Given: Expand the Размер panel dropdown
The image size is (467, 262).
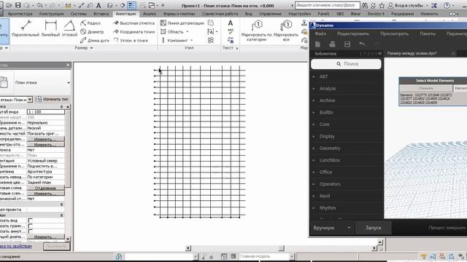Looking at the screenshot, I should click(91, 48).
